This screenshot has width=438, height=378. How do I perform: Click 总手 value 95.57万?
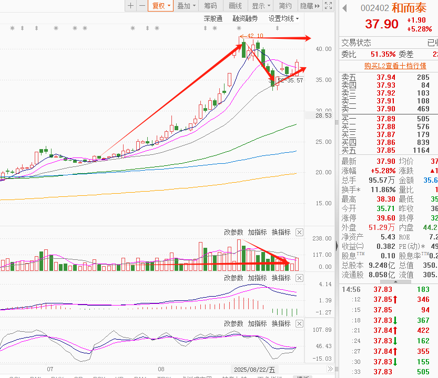382,180
